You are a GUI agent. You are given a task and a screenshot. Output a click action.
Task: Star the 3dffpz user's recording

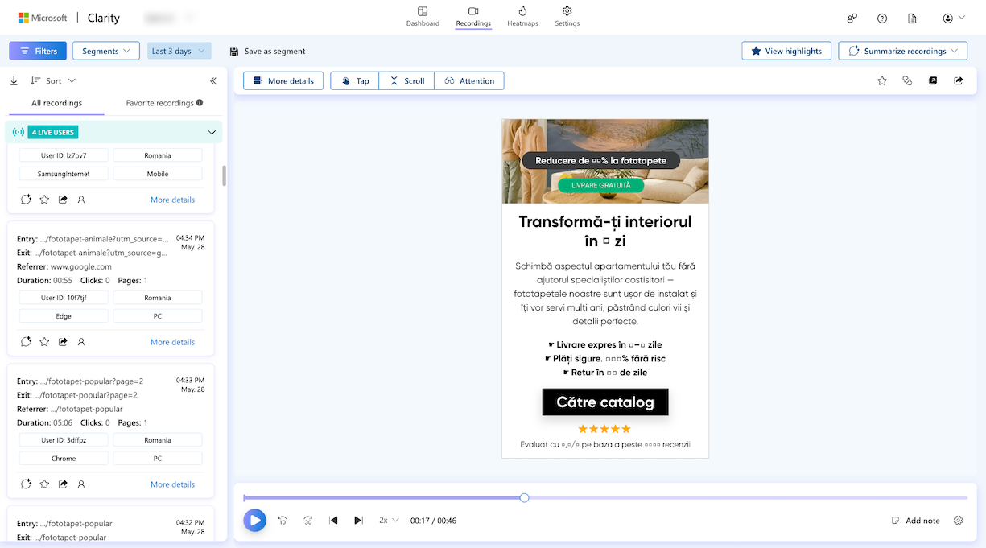(x=44, y=484)
